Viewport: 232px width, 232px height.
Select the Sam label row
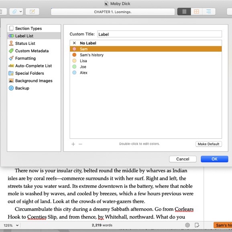[x=146, y=49]
